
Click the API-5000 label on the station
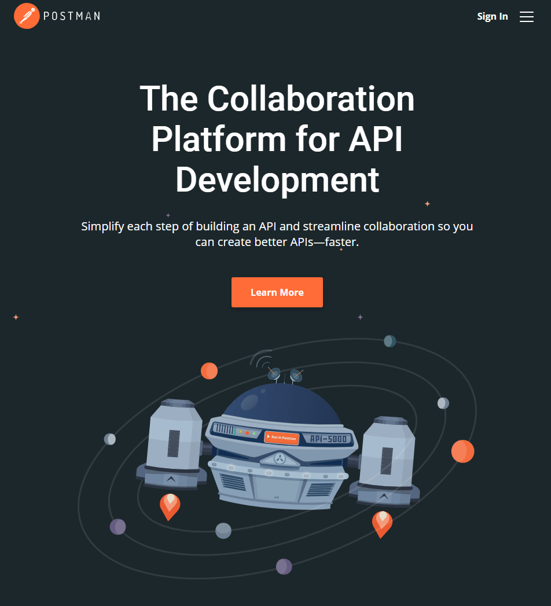328,439
